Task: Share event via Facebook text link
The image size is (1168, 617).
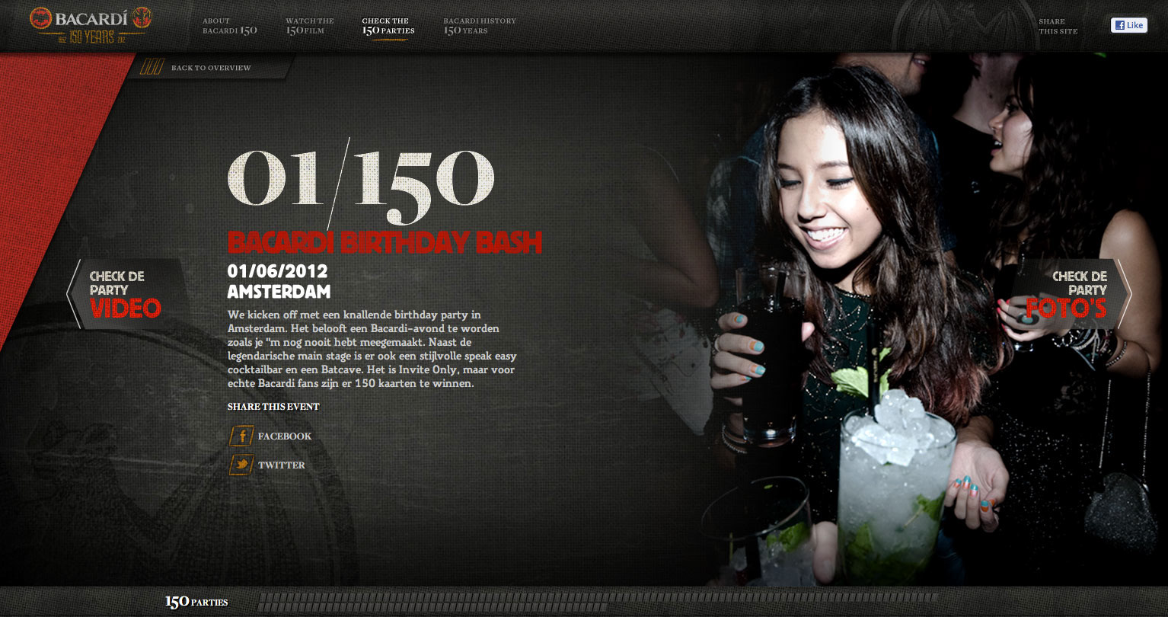Action: 285,436
